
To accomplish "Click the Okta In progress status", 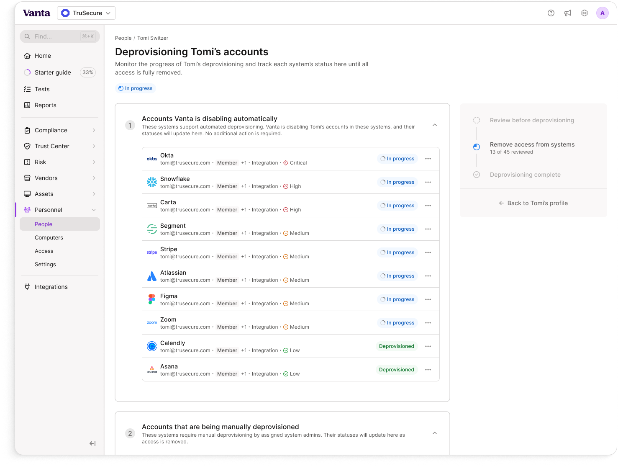I will click(397, 159).
